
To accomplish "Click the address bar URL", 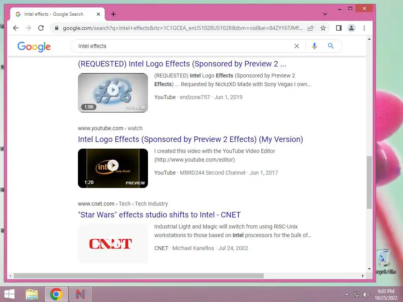I will pos(183,28).
